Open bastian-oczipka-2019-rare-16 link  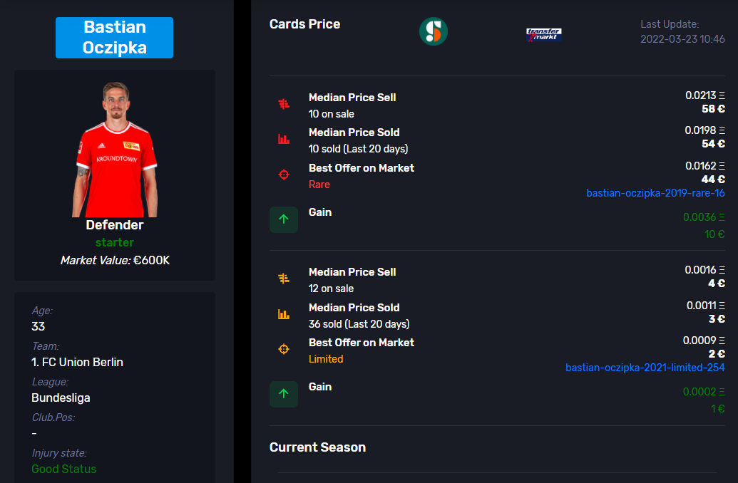[655, 193]
